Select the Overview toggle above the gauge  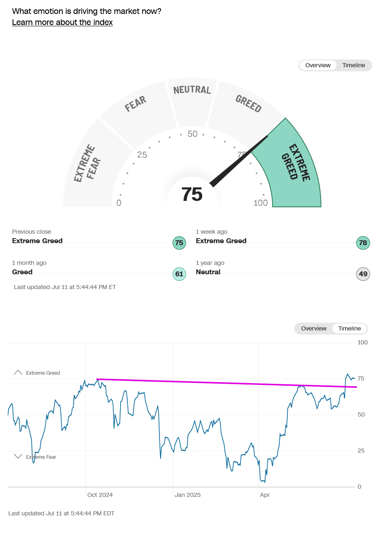318,65
